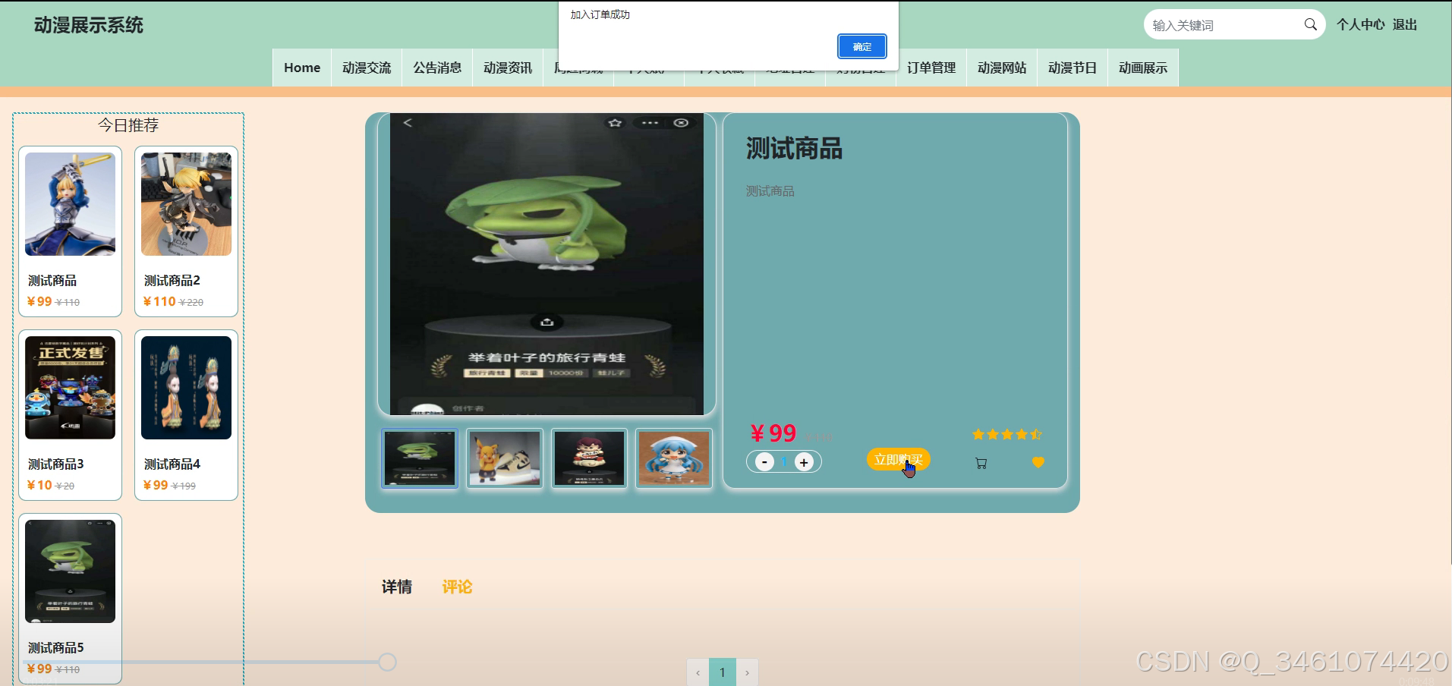Click the large frog product image
This screenshot has height=686, width=1452.
[546, 264]
